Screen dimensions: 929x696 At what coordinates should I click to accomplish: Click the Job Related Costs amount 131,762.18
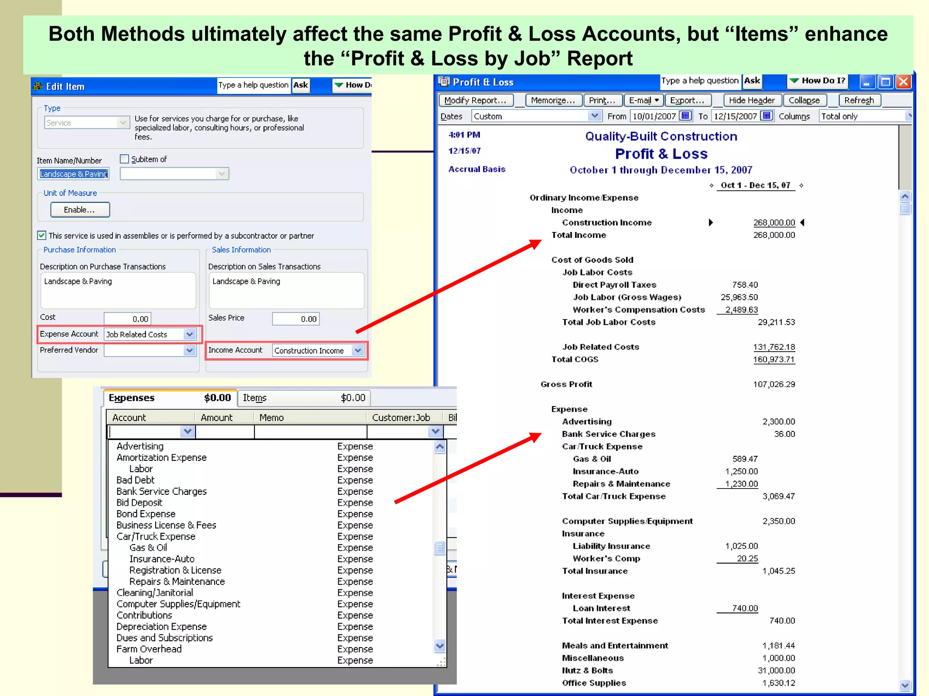tap(774, 347)
